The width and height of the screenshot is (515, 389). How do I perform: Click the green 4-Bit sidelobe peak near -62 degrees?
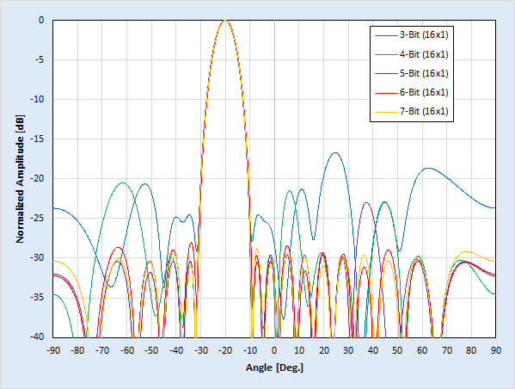click(x=122, y=182)
